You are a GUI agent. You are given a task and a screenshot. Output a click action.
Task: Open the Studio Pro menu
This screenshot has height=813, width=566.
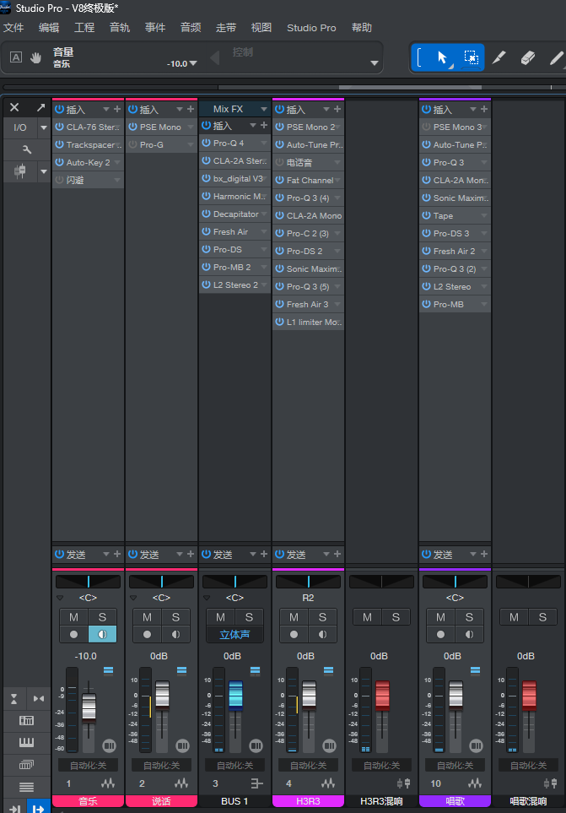[x=311, y=28]
